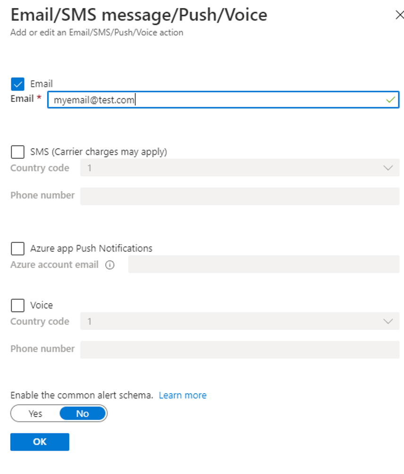Click the green validation checkmark in Email field
Image resolution: width=404 pixels, height=474 pixels.
coord(390,100)
